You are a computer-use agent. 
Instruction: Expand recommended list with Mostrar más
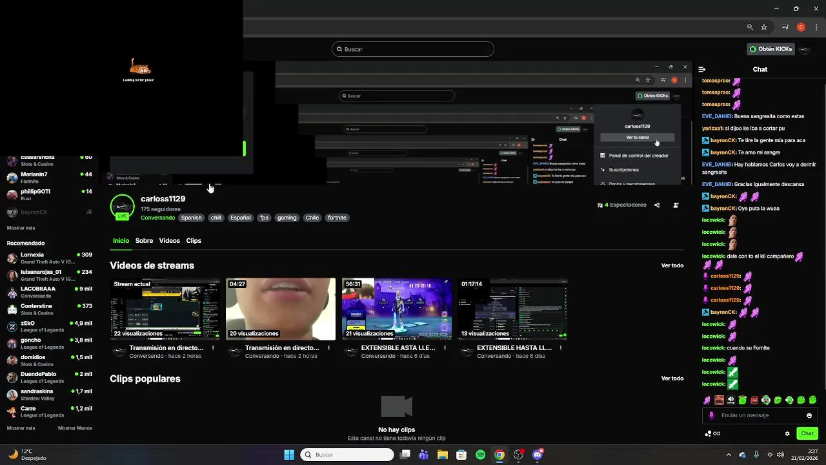21,428
